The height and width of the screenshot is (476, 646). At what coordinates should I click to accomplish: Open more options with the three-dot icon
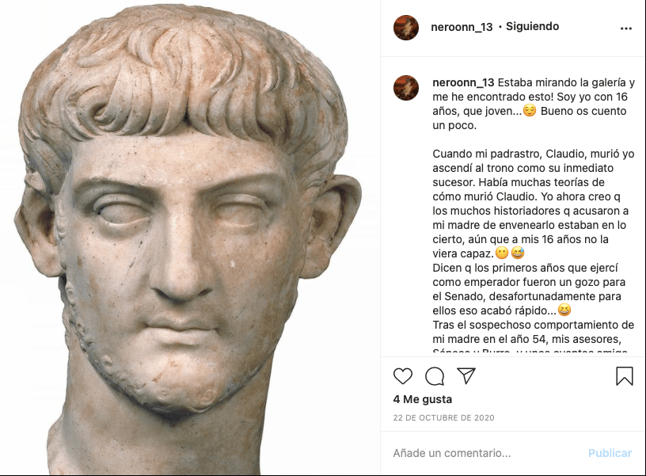coord(625,29)
